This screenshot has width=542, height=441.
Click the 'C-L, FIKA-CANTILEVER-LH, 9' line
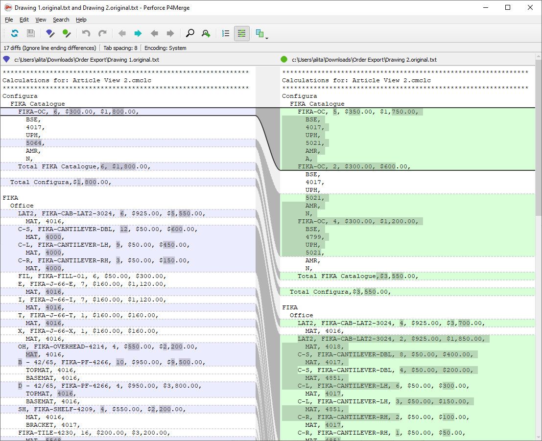coord(104,245)
